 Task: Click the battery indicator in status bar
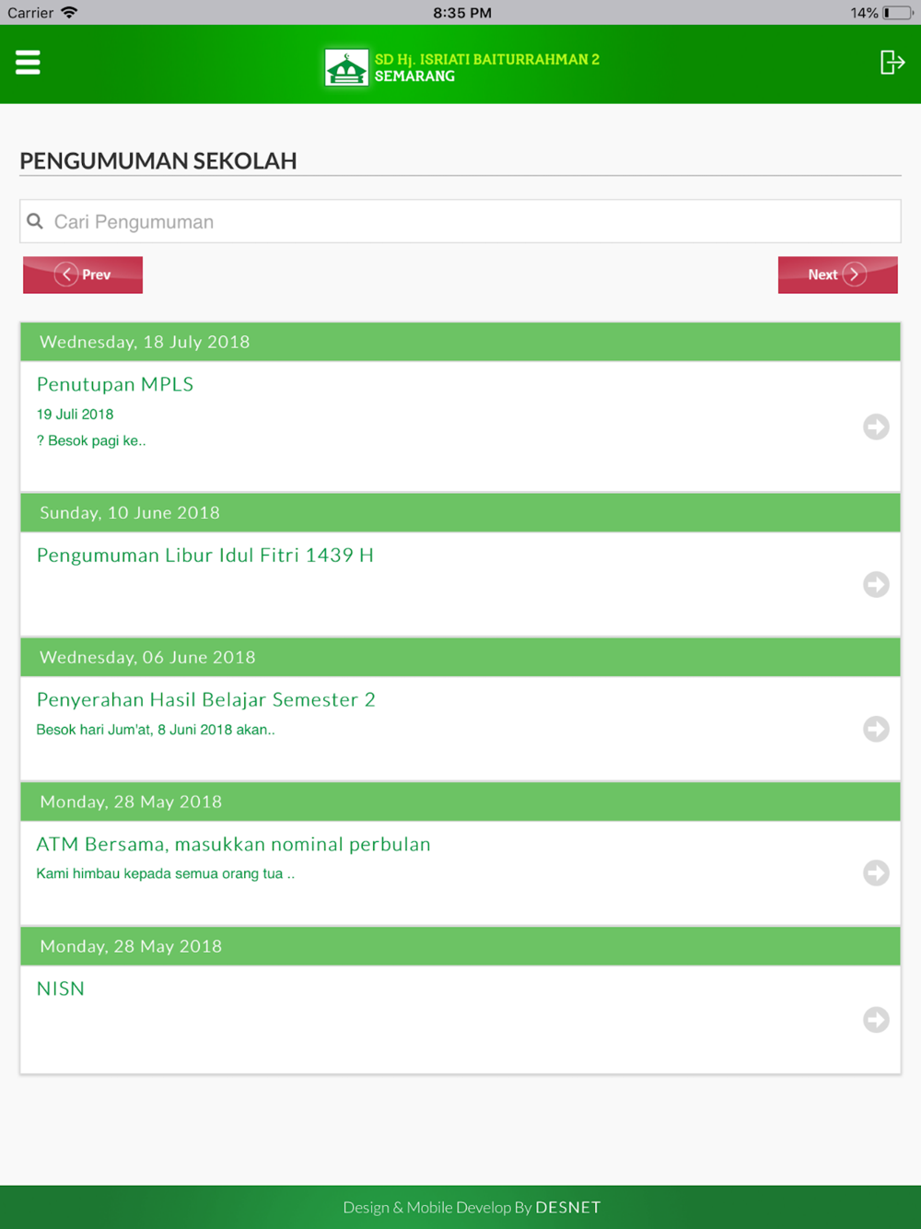pos(898,13)
